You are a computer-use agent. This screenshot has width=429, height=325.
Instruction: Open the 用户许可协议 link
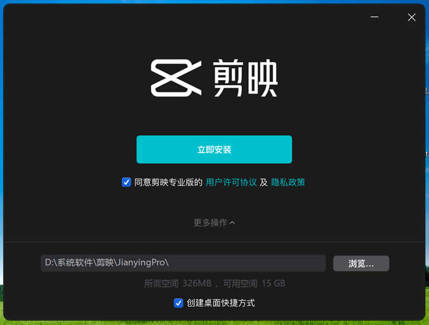point(231,182)
